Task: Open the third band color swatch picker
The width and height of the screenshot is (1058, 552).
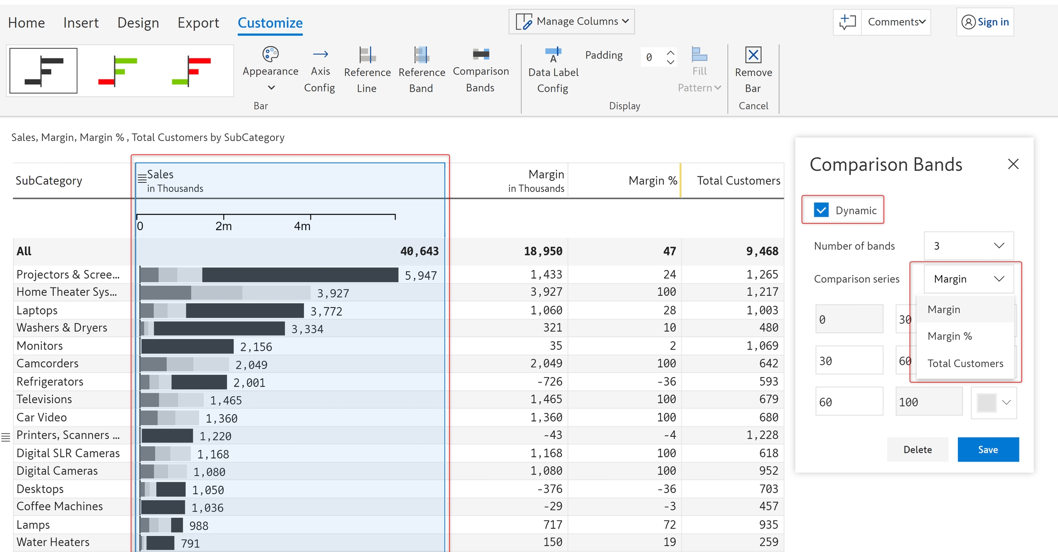Action: coord(994,403)
